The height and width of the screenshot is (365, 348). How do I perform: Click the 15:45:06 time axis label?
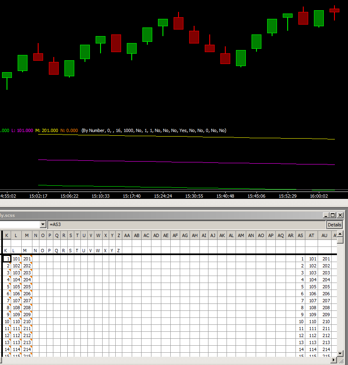click(256, 196)
